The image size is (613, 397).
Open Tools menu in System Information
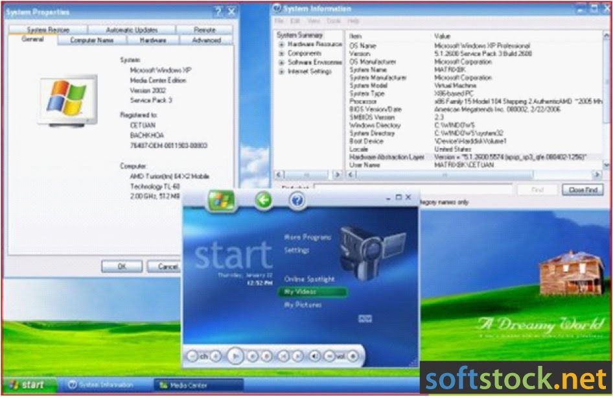pyautogui.click(x=334, y=21)
